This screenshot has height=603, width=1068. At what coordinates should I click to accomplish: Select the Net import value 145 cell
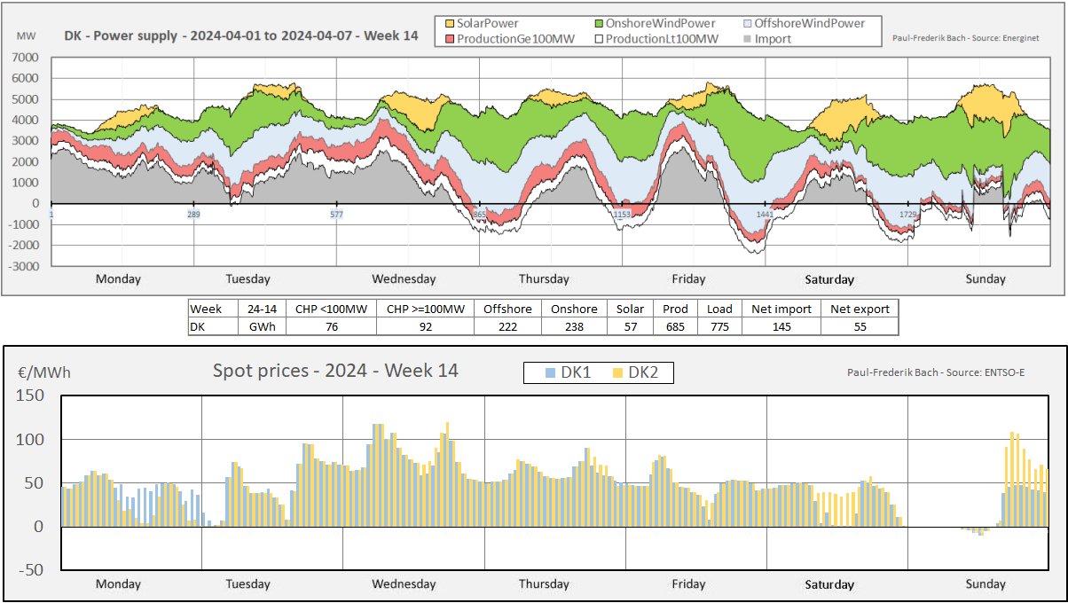(781, 325)
